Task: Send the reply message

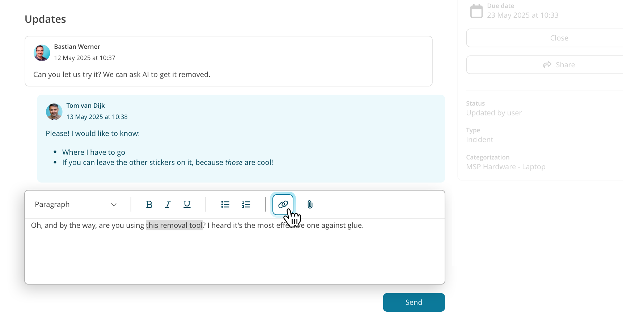Action: (414, 302)
